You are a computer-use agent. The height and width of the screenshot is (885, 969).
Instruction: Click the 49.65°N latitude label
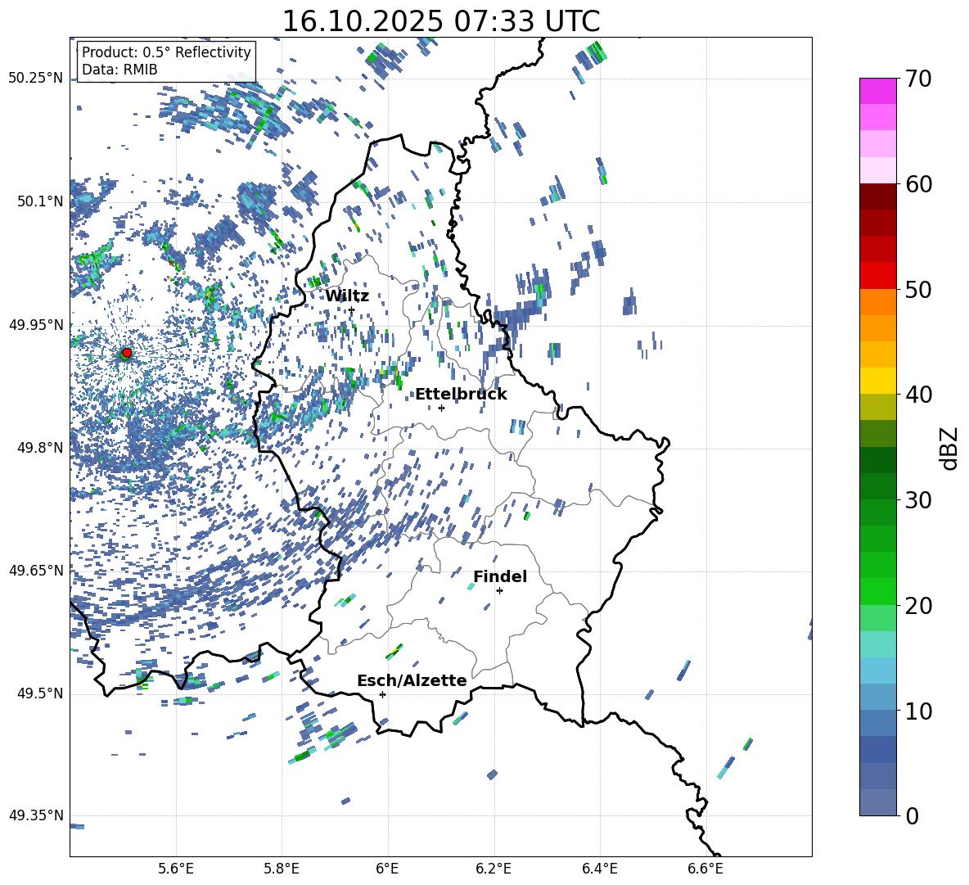36,570
